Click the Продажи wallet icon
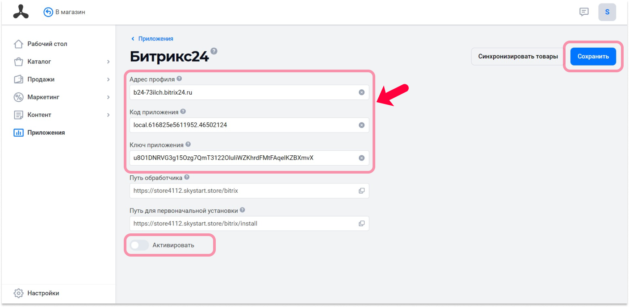Image resolution: width=629 pixels, height=307 pixels. [18, 79]
